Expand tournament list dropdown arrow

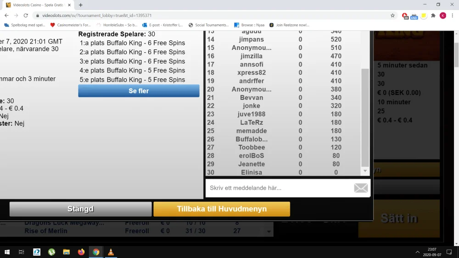(x=269, y=231)
